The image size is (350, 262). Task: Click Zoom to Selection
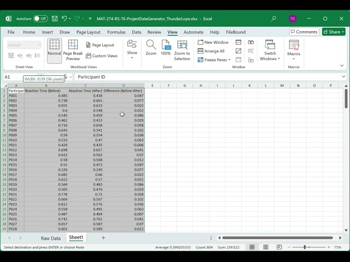(x=182, y=50)
